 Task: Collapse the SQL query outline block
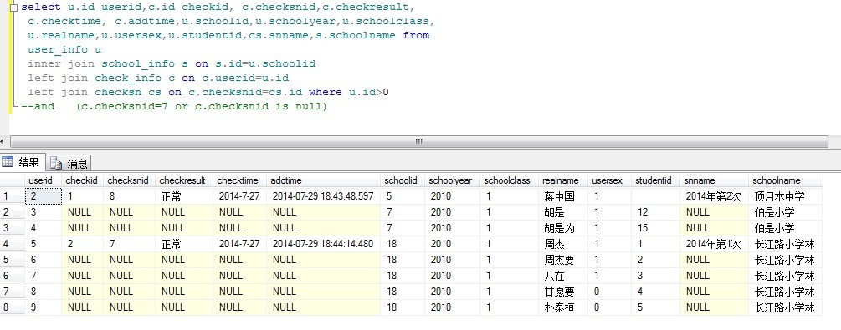(13, 8)
